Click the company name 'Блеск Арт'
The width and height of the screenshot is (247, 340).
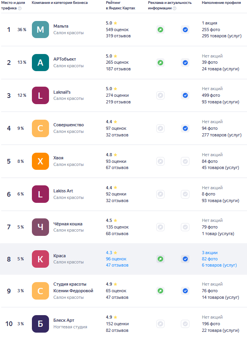coord(64,320)
